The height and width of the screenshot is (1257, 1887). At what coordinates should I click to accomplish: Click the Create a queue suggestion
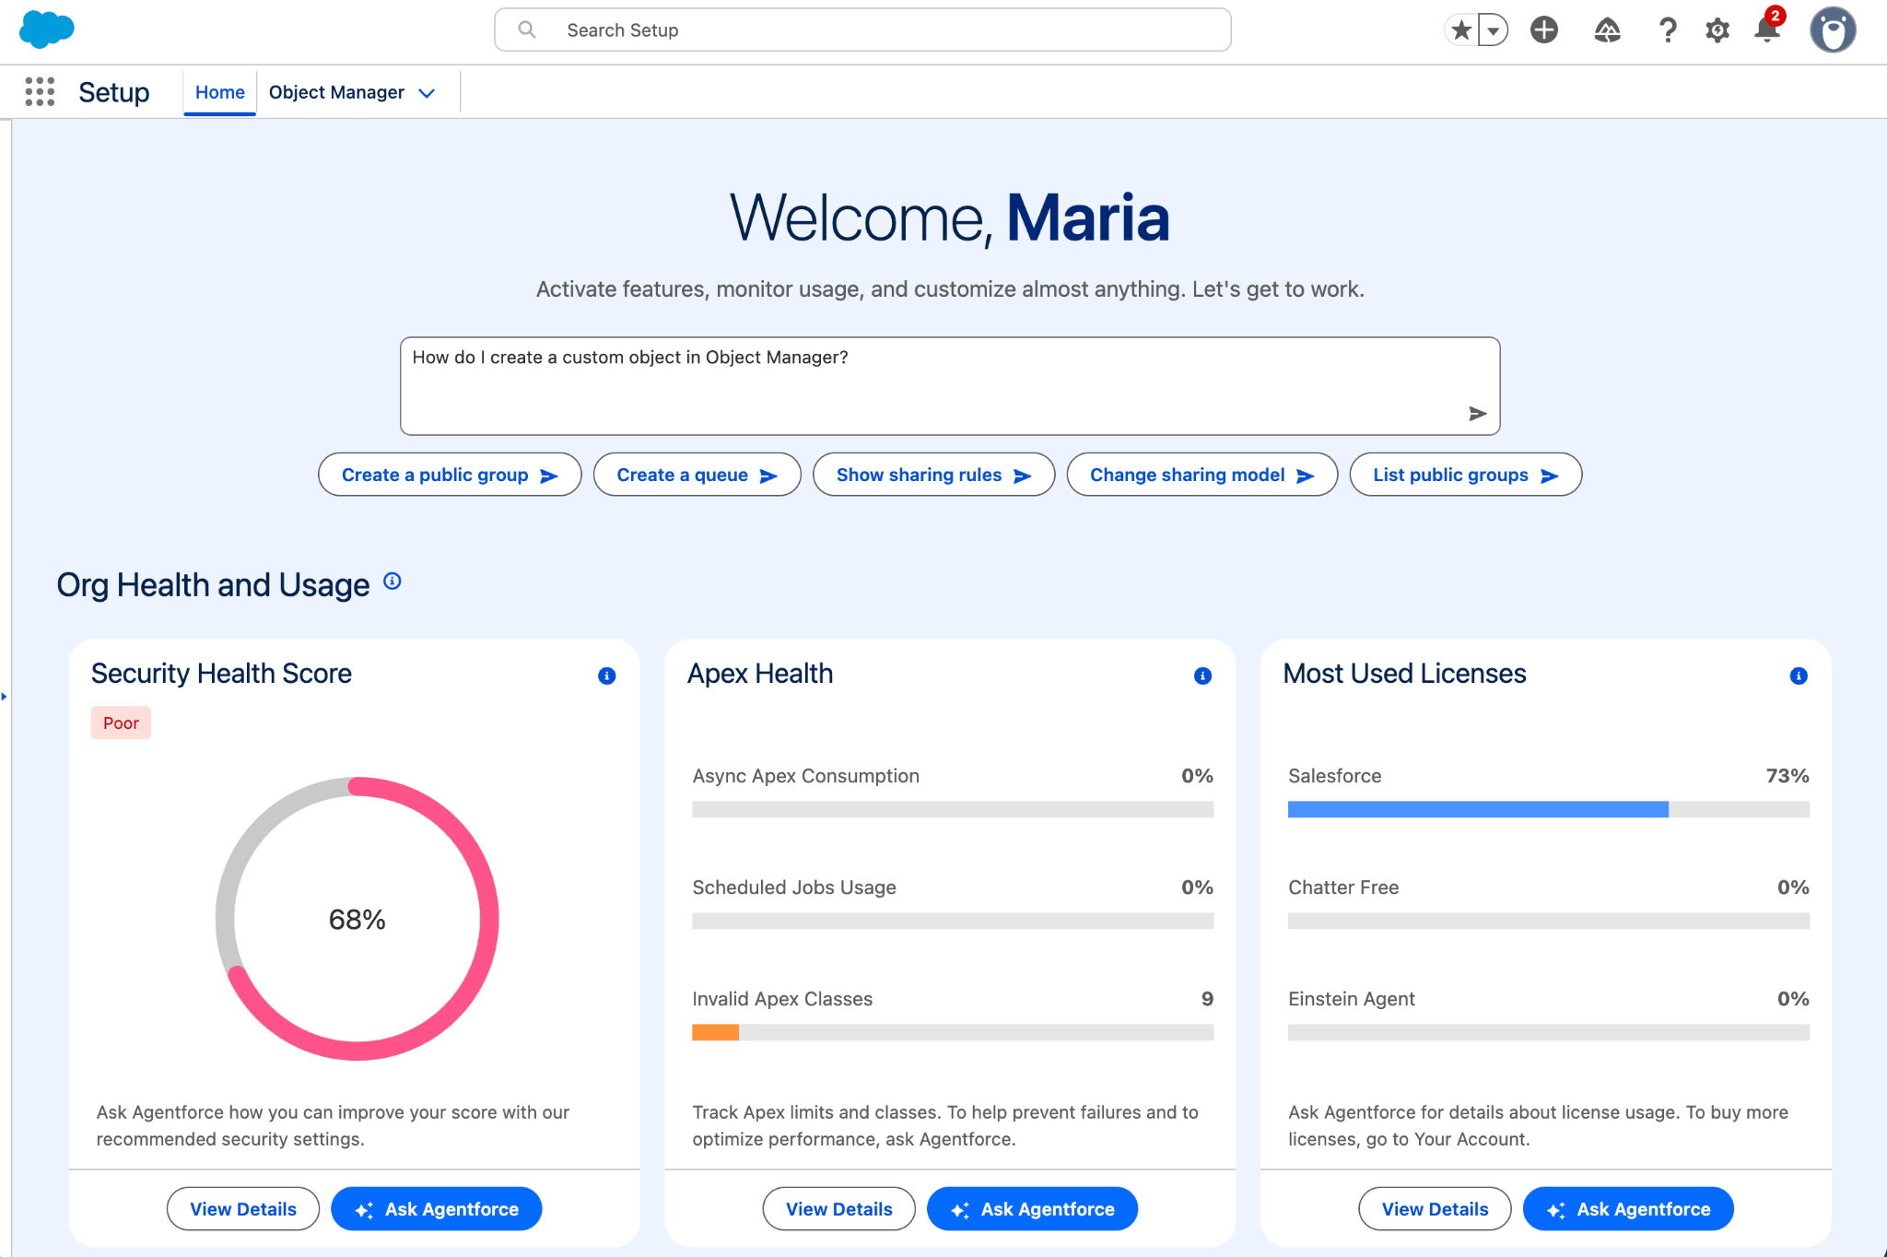pyautogui.click(x=697, y=475)
